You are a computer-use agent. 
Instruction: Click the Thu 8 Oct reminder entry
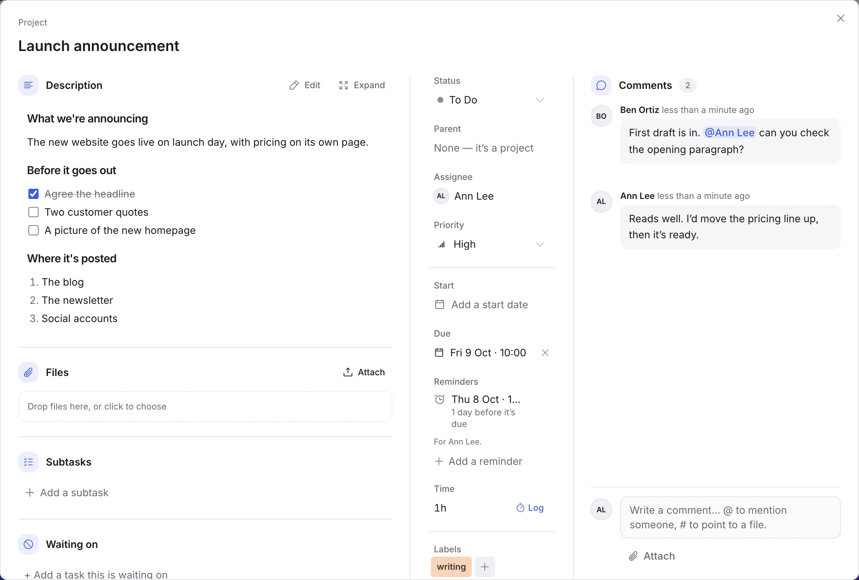[486, 400]
